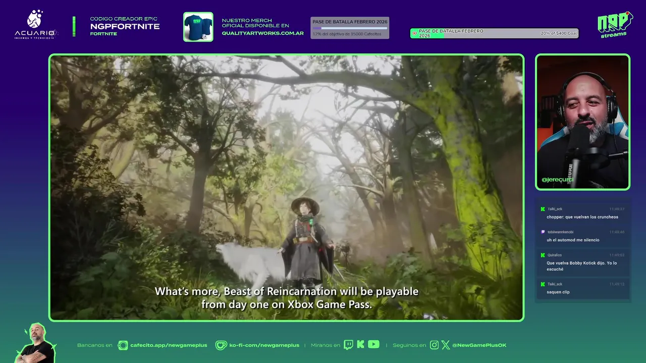Click the NGPFORTNITE creator code

coord(125,26)
